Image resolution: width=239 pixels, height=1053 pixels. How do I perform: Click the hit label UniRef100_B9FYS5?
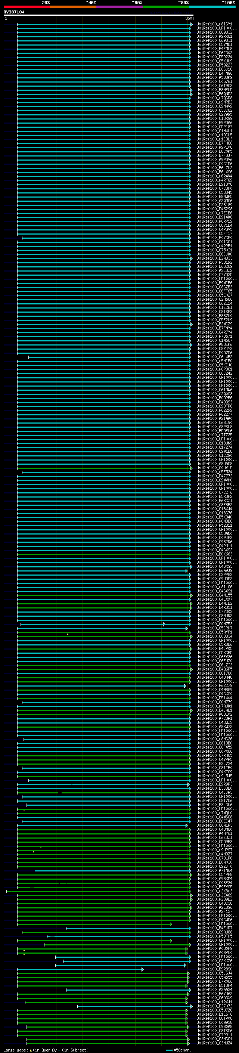point(214,887)
